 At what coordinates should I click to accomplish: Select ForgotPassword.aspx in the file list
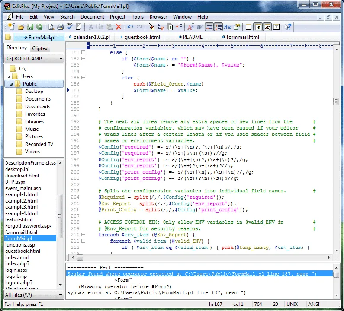point(28,226)
